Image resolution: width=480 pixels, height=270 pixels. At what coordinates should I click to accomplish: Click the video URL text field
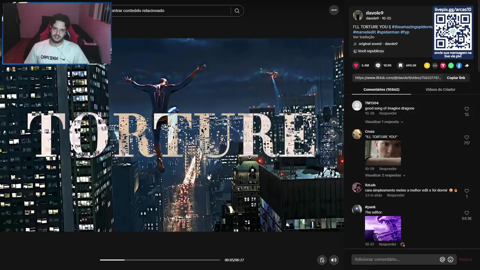398,78
